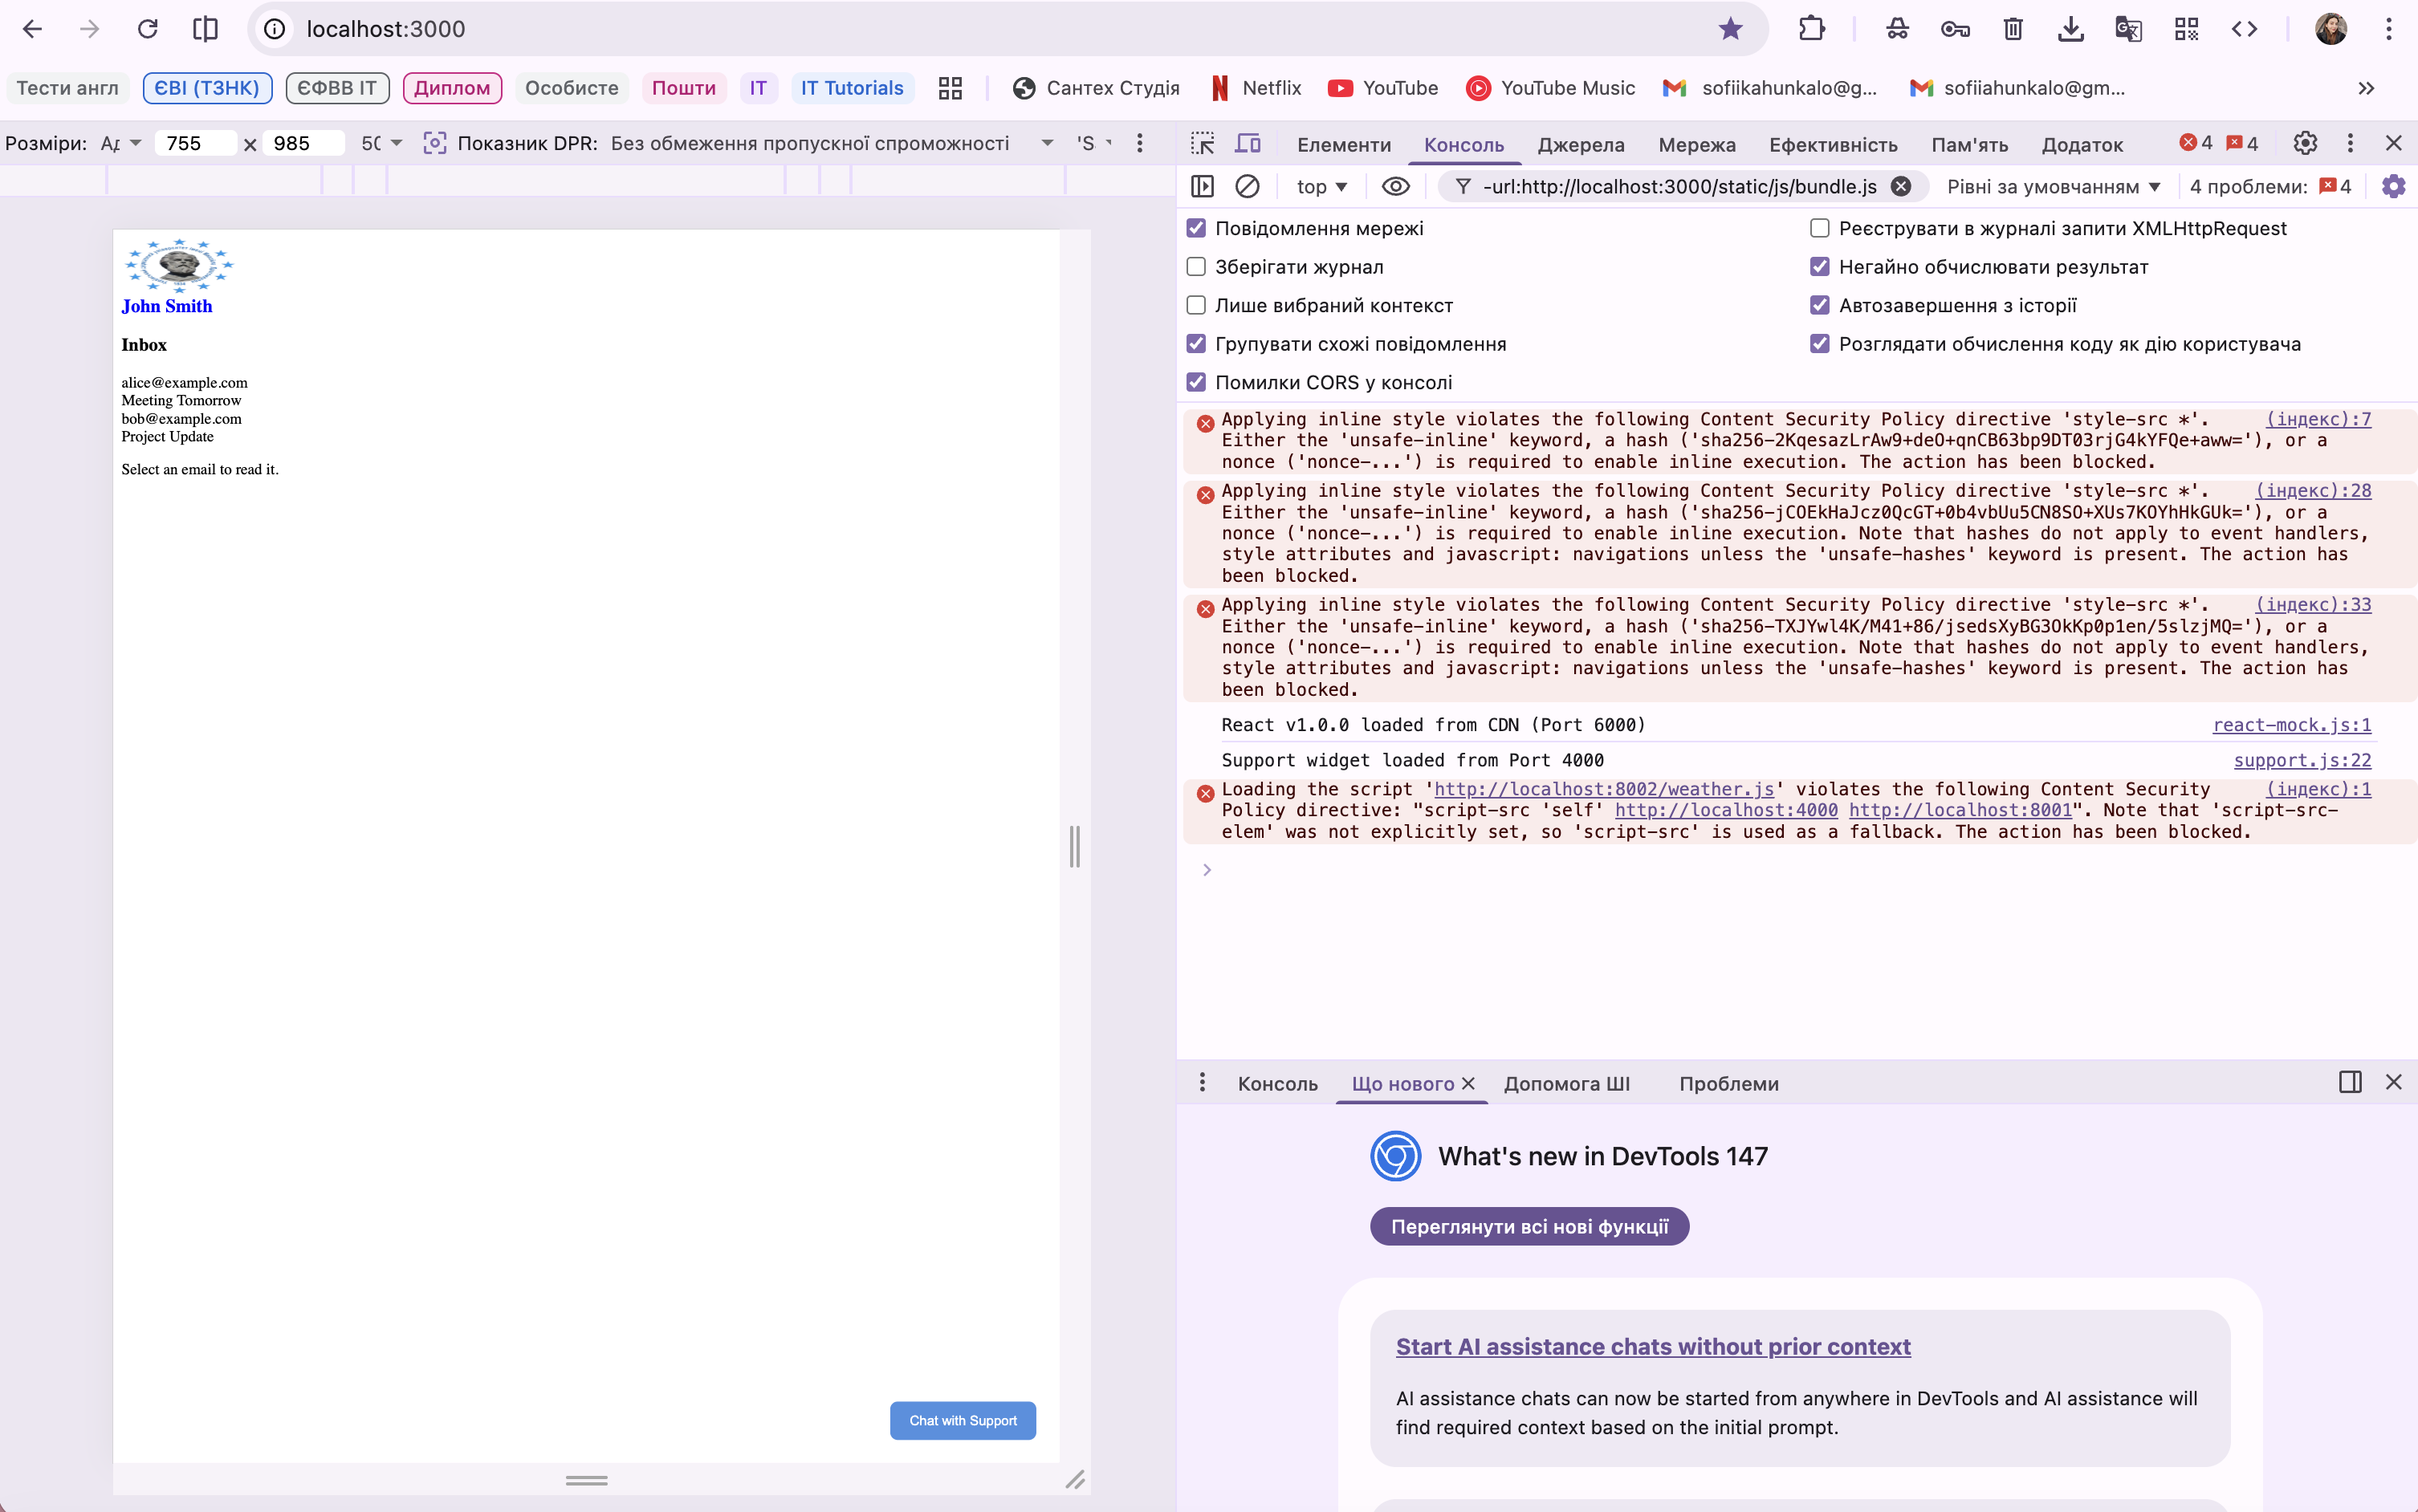2418x1512 pixels.
Task: Switch to Мережа tab
Action: (x=1697, y=145)
